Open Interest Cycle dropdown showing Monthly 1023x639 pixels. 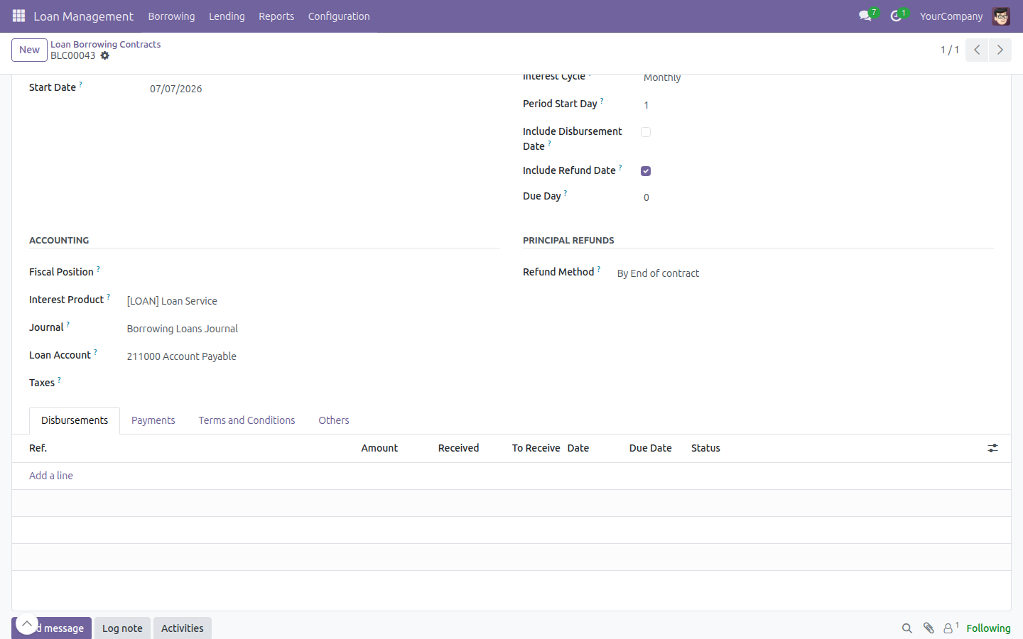[817, 78]
